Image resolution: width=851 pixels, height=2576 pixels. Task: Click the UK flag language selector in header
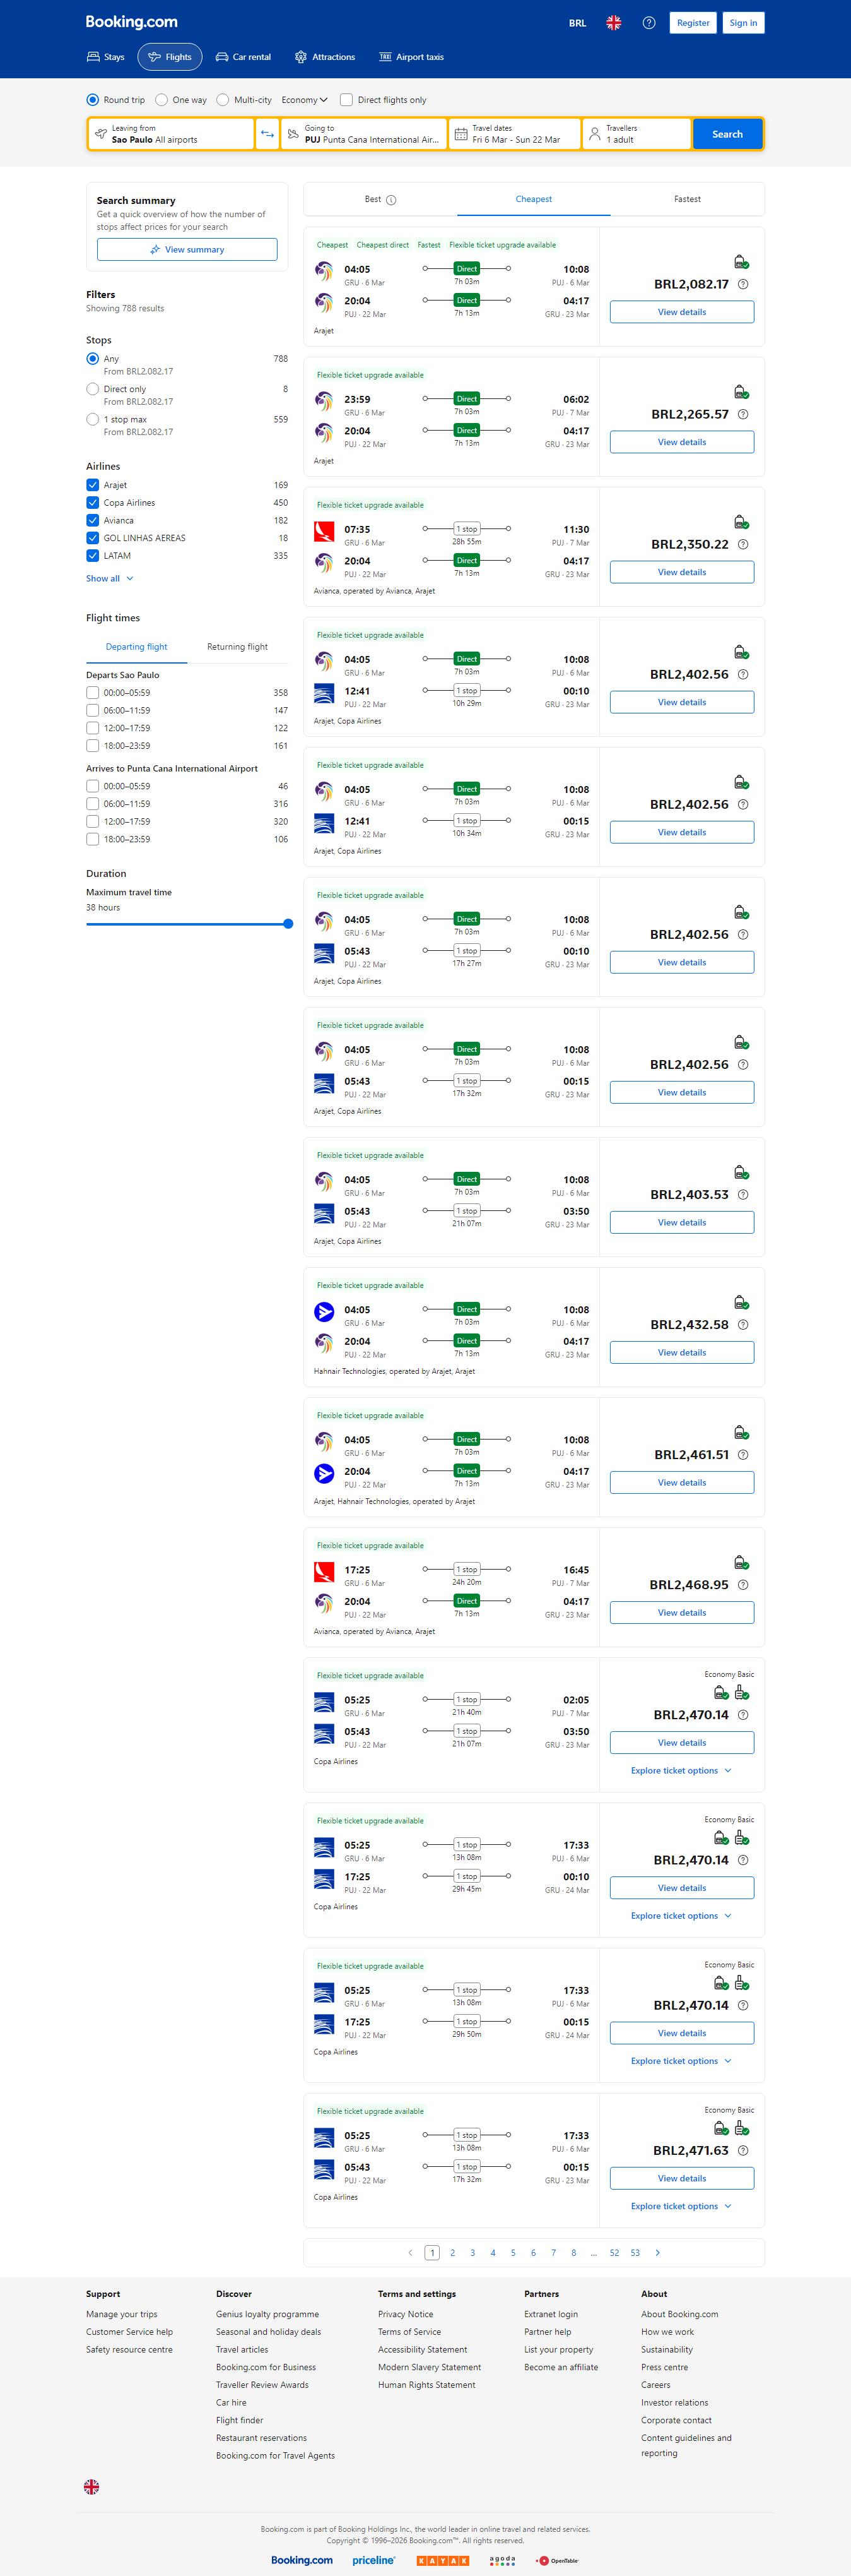click(x=613, y=23)
